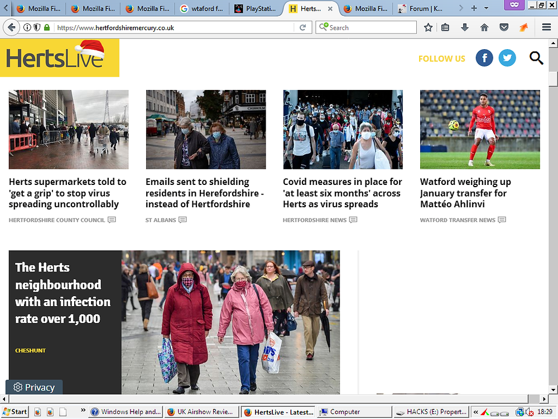
Task: Switch to the Forum tab
Action: 421,8
